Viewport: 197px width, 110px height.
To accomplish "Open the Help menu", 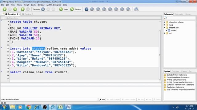I will (65, 5).
